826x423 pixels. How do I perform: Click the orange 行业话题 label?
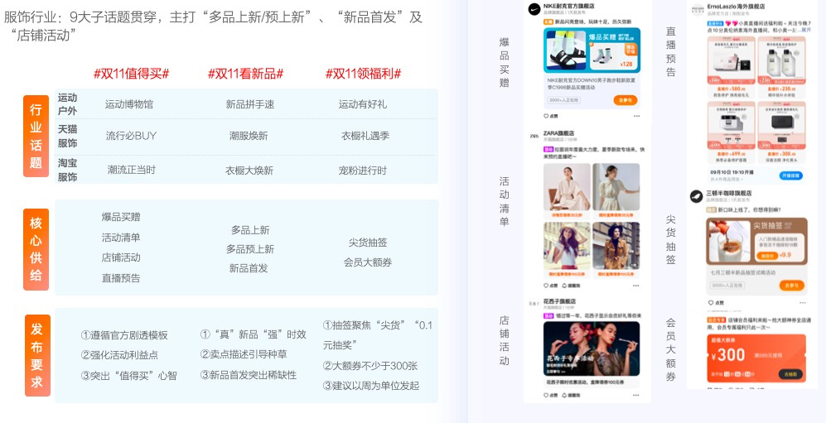tap(36, 136)
